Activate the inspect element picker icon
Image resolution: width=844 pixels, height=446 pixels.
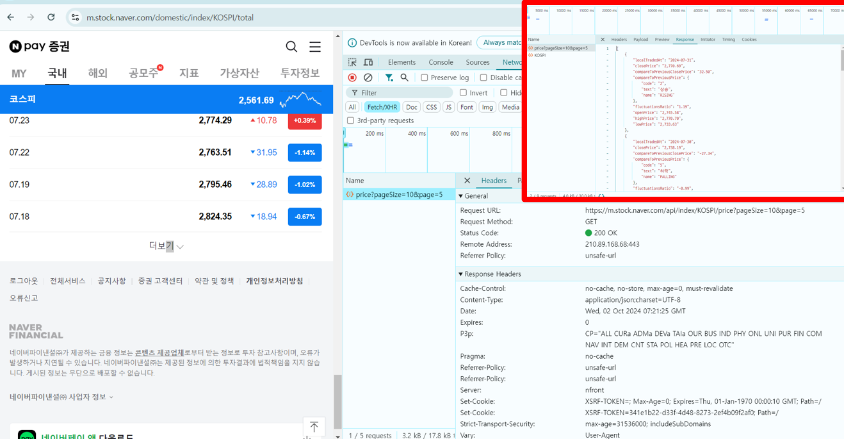[352, 62]
